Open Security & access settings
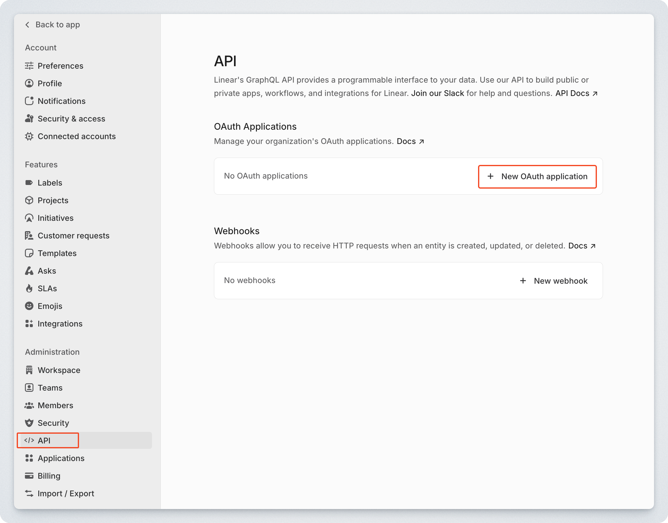668x523 pixels. click(71, 119)
